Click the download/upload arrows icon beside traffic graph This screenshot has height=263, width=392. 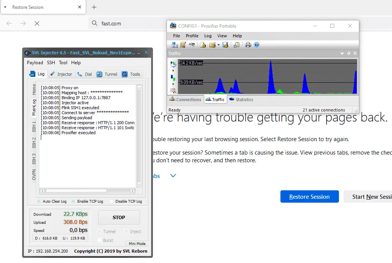coord(173,78)
